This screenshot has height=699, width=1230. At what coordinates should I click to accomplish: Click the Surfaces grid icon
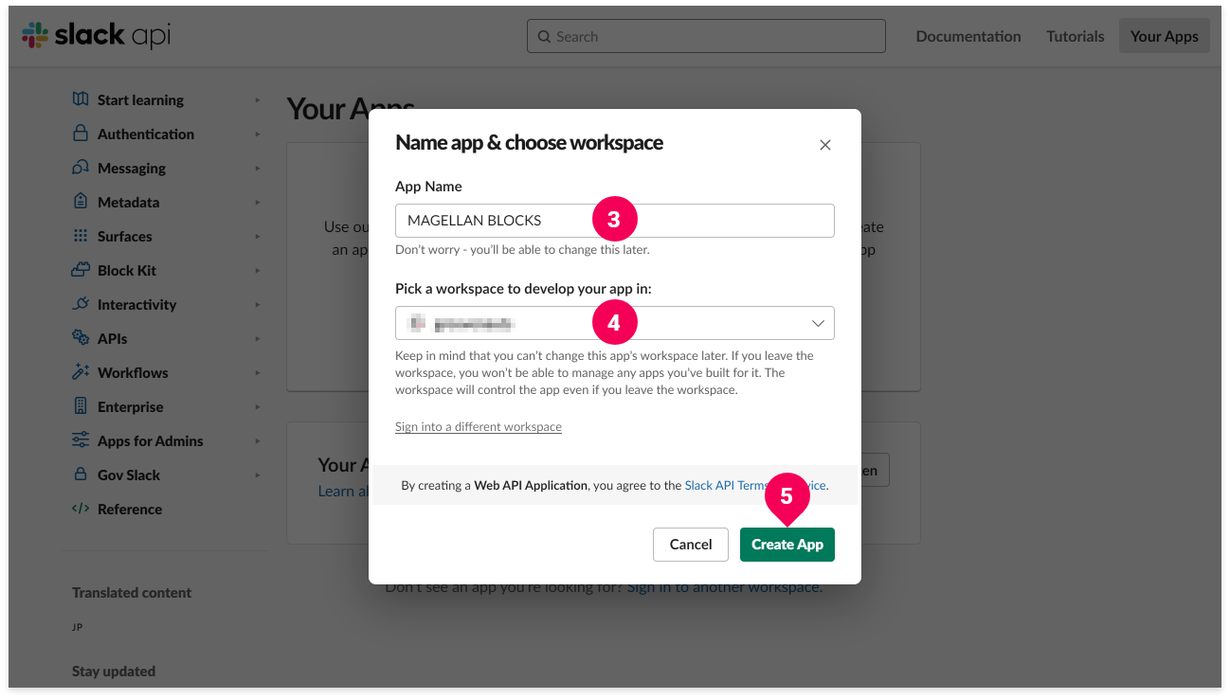point(81,236)
